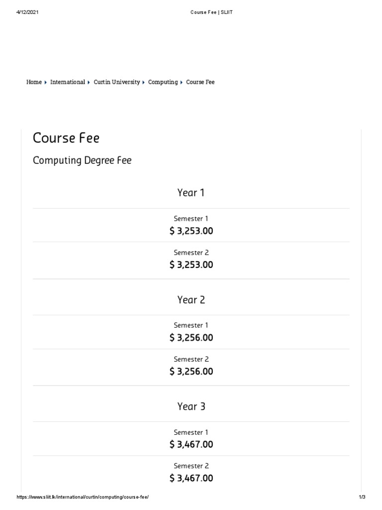
Task: Click the Computing Degree Fee subheading
Action: point(82,161)
